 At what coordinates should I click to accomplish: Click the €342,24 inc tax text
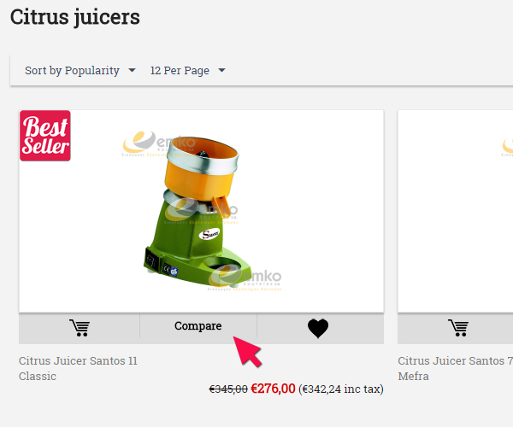coord(341,389)
